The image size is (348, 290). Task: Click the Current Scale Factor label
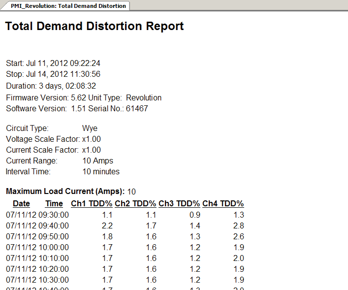[x=42, y=150]
